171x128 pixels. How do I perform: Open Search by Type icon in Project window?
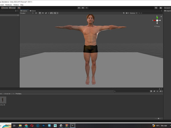(x=151, y=91)
